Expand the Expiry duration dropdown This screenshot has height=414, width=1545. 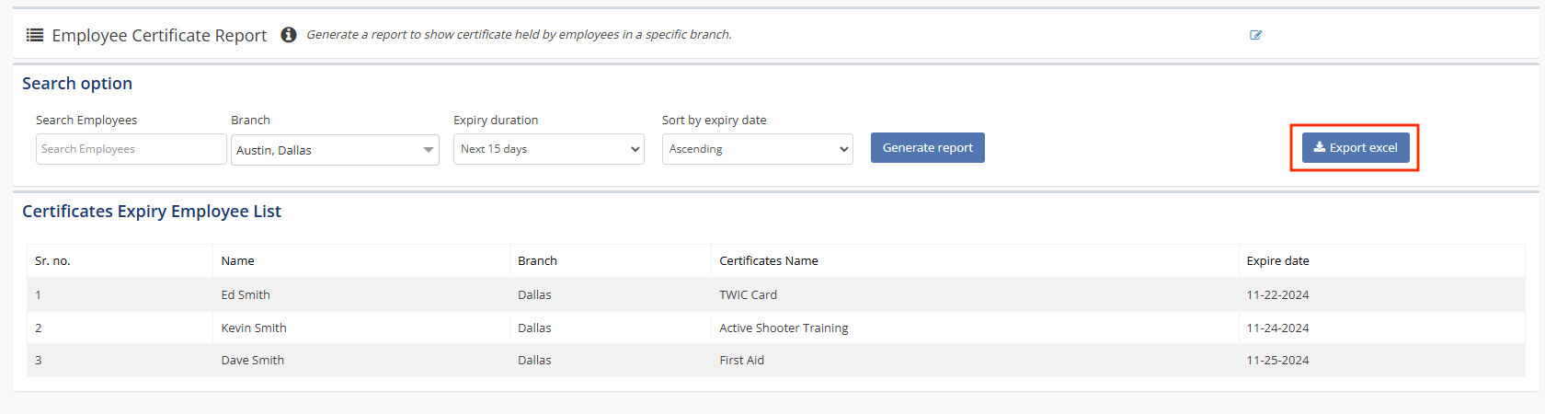tap(548, 149)
